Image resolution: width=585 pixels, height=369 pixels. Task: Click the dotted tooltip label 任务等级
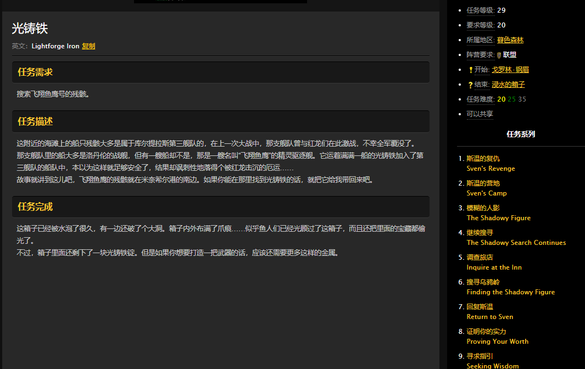click(480, 10)
